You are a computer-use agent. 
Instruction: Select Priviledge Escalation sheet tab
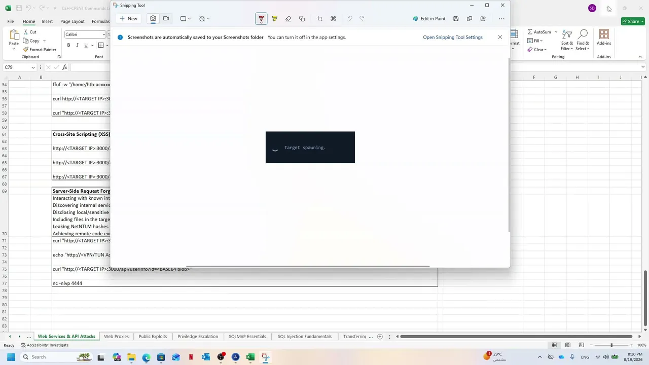click(x=198, y=337)
